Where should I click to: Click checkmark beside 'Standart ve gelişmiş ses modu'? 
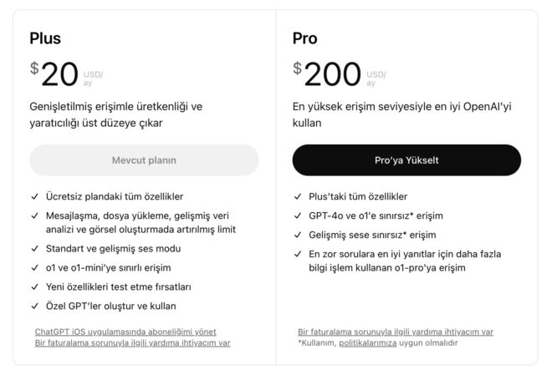(x=34, y=248)
